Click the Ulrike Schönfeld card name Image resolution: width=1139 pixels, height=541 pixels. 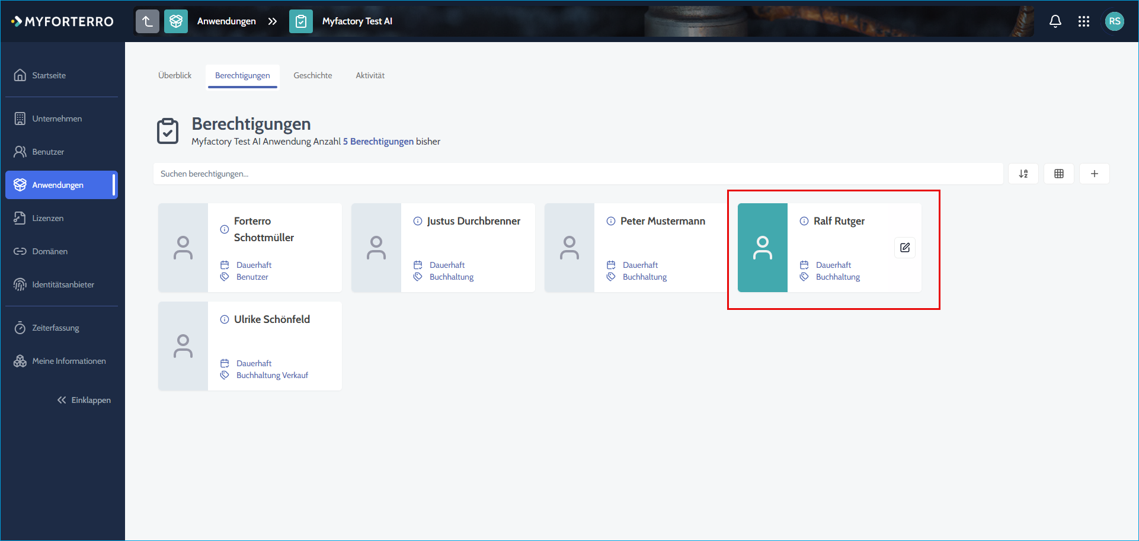[x=272, y=319]
